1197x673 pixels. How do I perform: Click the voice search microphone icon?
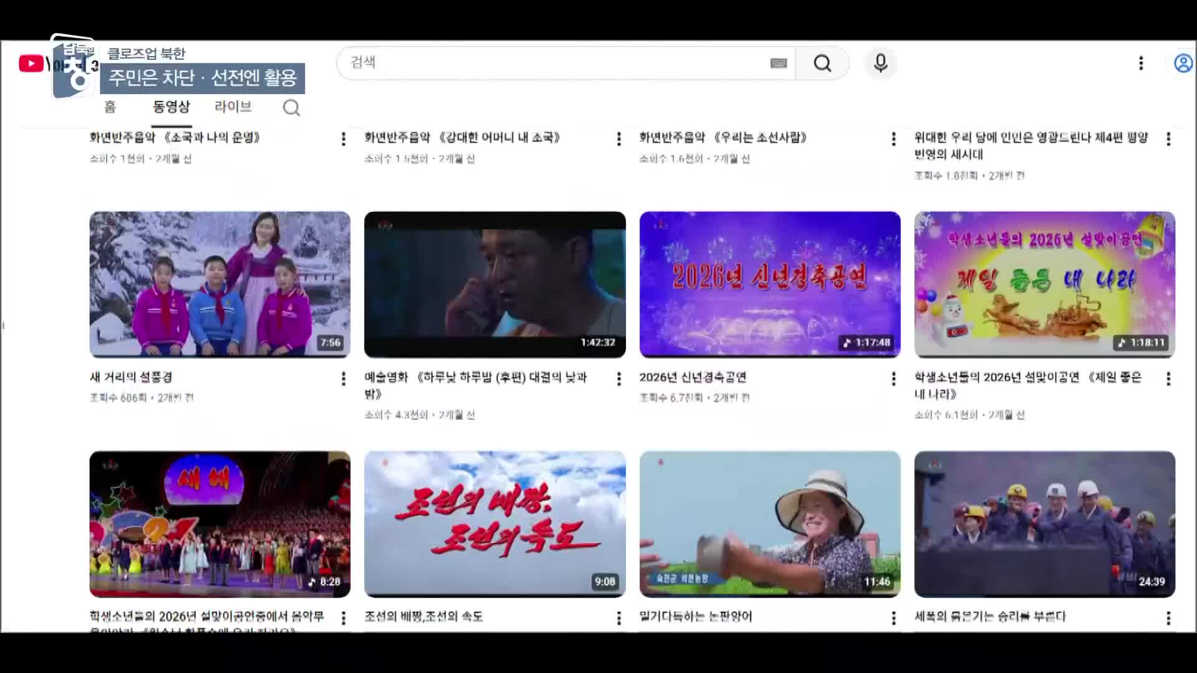(x=880, y=63)
